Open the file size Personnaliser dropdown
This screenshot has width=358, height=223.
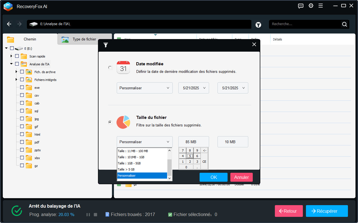(144, 142)
